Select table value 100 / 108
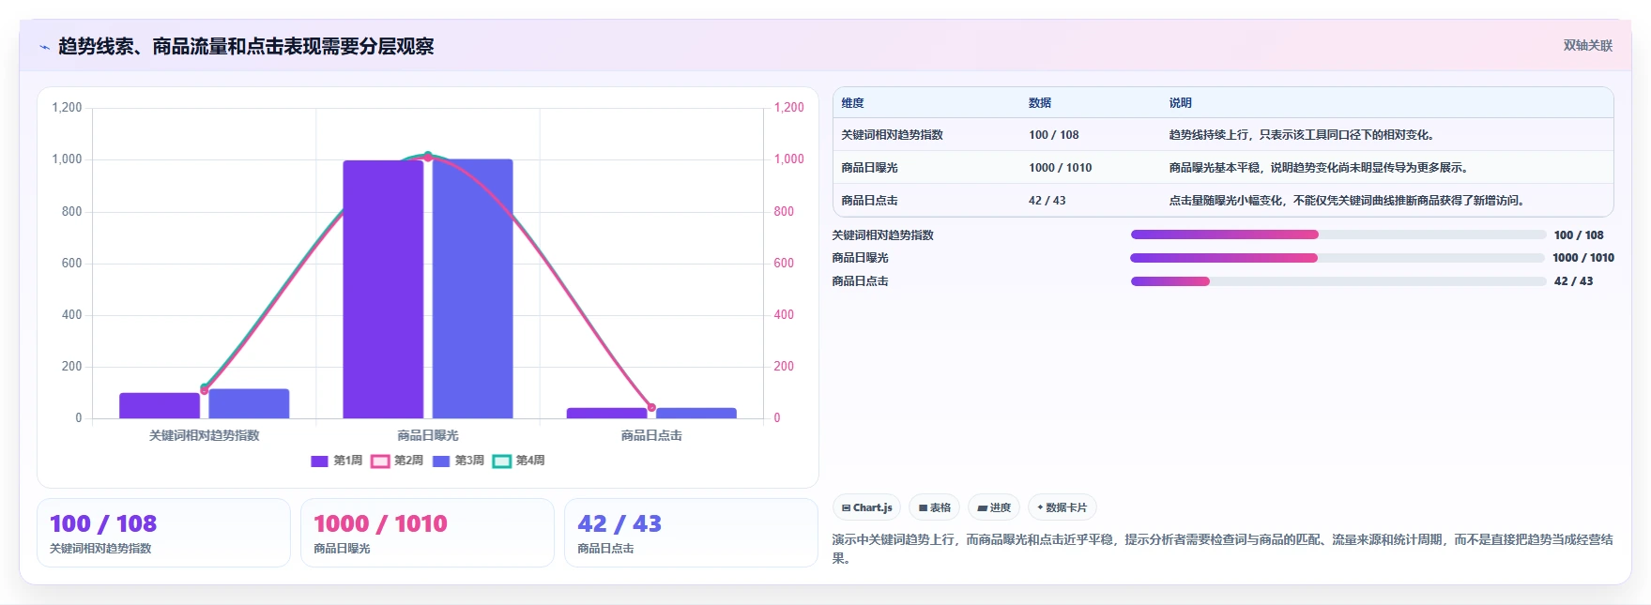The image size is (1651, 605). [x=1054, y=135]
